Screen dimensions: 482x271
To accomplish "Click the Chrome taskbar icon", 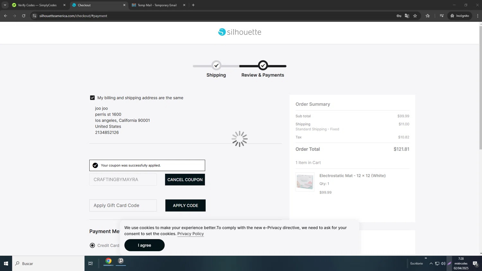I will click(x=109, y=261).
